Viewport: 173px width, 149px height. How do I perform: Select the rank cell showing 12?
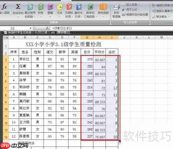[112, 87]
